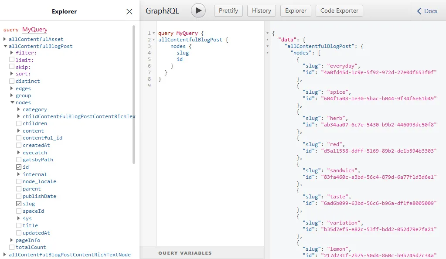Screen dimensions: 446x259
Task: Fold the query at line 1 arrow
Action: pos(154,34)
